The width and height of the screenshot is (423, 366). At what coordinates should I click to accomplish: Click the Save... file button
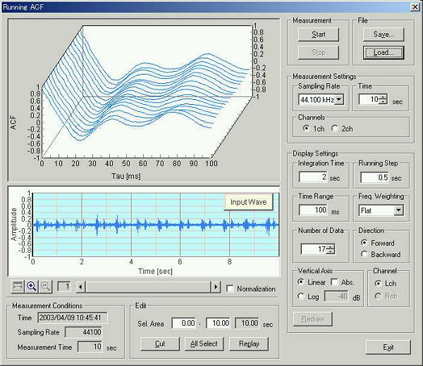point(384,34)
